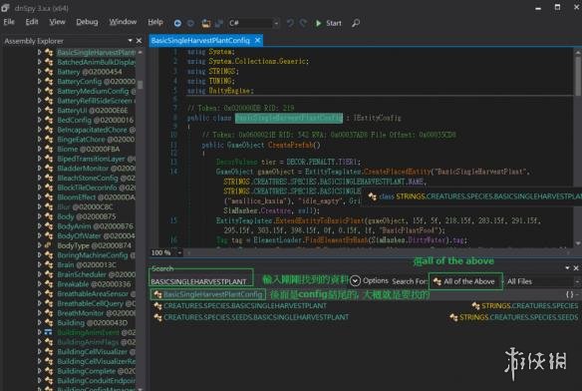Click the open file folder icon
The width and height of the screenshot is (582, 391).
click(x=206, y=23)
